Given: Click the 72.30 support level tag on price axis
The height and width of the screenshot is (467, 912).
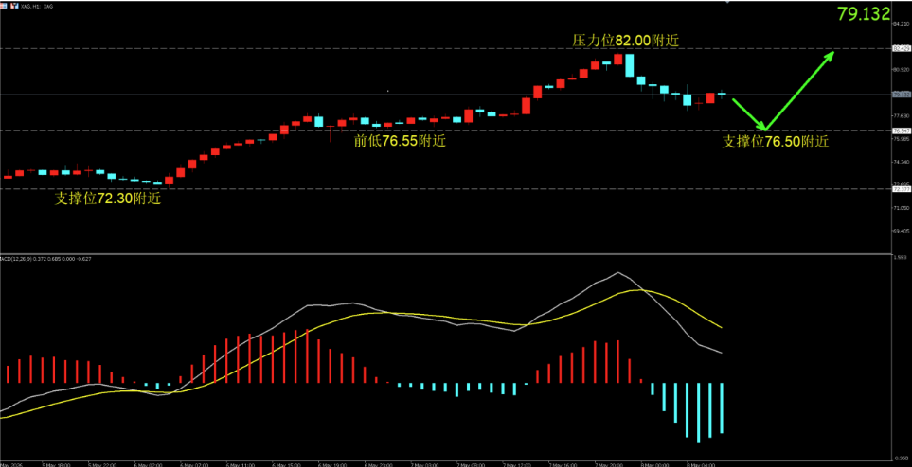Looking at the screenshot, I should coord(901,189).
